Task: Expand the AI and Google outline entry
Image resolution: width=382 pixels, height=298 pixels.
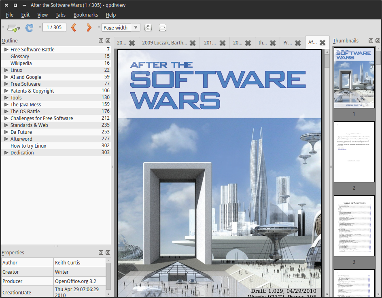Action: [x=6, y=77]
